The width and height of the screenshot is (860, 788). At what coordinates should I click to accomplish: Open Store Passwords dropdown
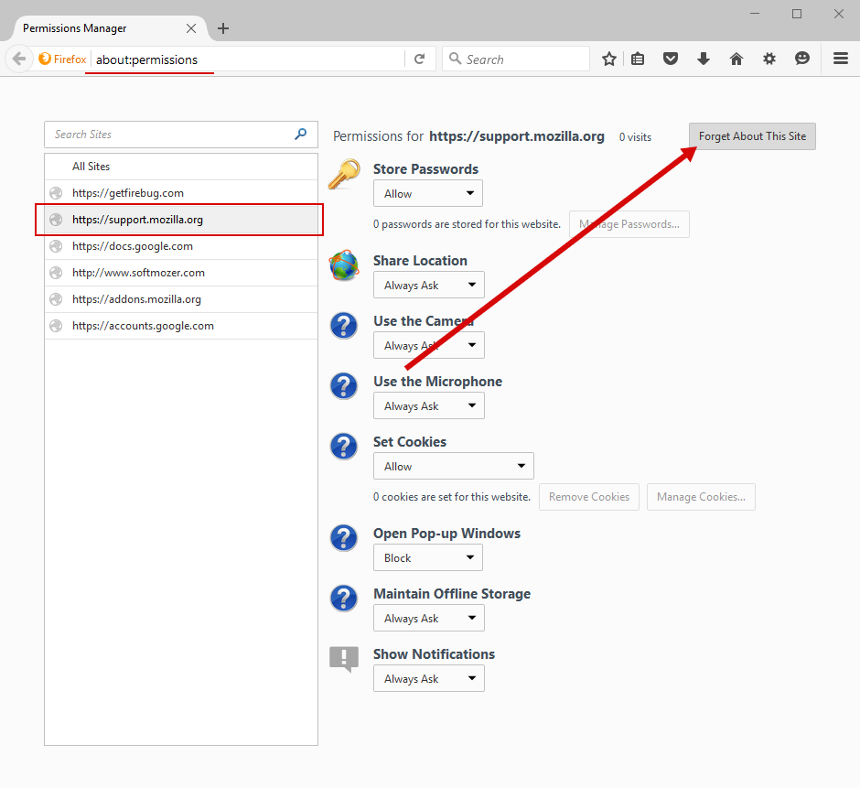(428, 194)
